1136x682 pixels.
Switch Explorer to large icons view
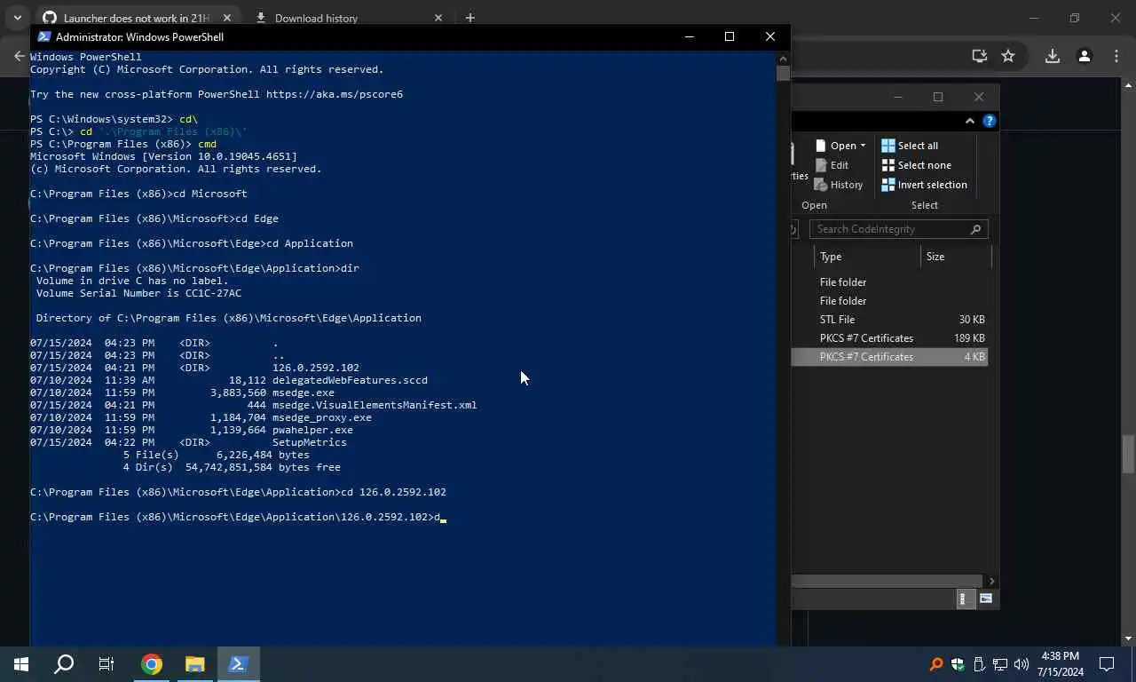(986, 599)
